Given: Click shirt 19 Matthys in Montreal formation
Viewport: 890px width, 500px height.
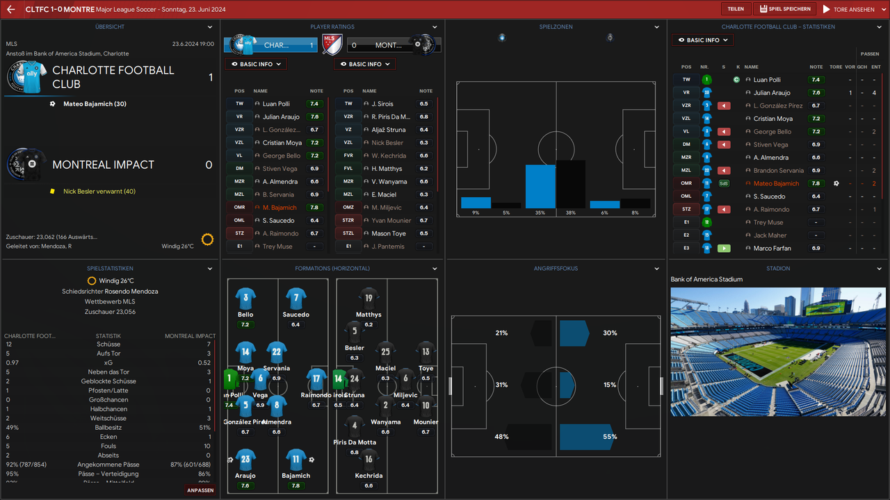Looking at the screenshot, I should 369,299.
